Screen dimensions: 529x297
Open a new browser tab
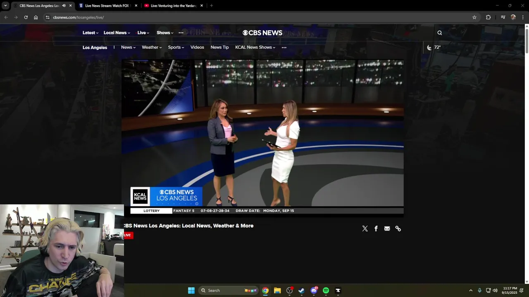pyautogui.click(x=211, y=6)
